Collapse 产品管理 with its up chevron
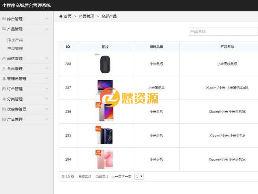258x194 pixels. (47, 29)
